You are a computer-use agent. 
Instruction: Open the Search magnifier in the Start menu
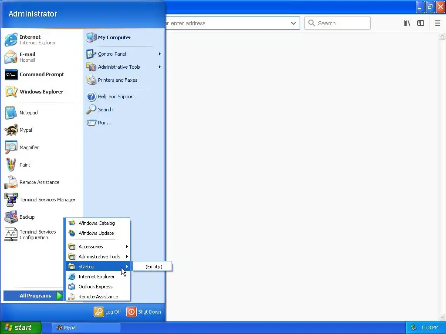pyautogui.click(x=91, y=109)
